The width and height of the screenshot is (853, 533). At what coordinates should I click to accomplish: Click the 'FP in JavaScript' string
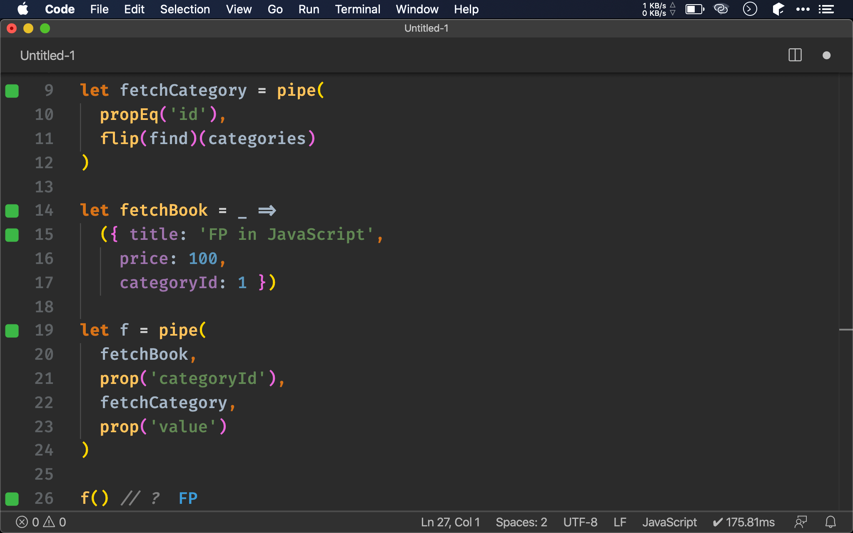point(286,234)
